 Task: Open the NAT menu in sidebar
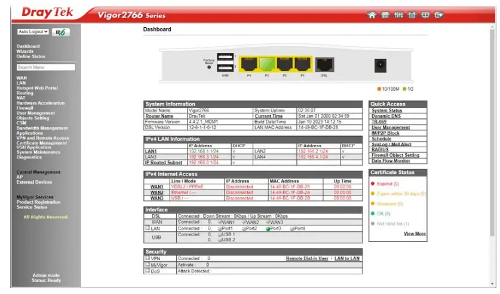coord(21,98)
